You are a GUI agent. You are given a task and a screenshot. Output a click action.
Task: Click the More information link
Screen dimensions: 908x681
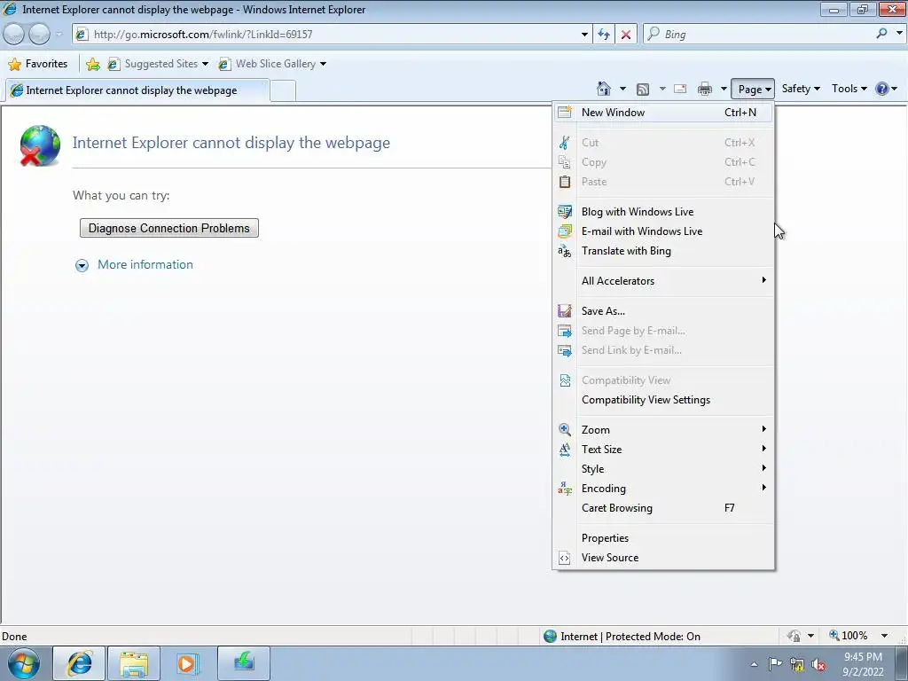145,264
